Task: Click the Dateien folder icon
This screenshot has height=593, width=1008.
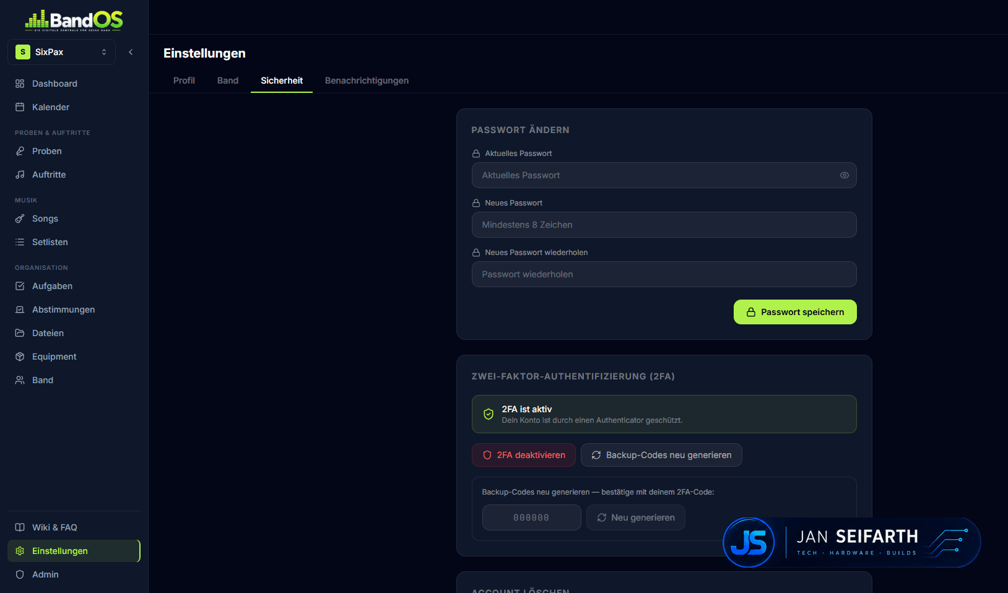Action: 20,333
